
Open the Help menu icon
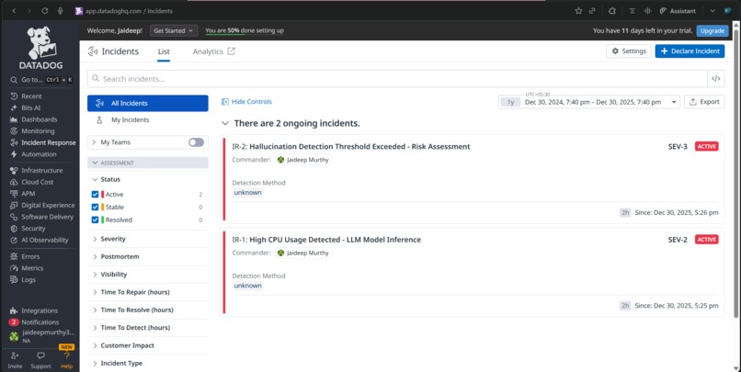66,356
